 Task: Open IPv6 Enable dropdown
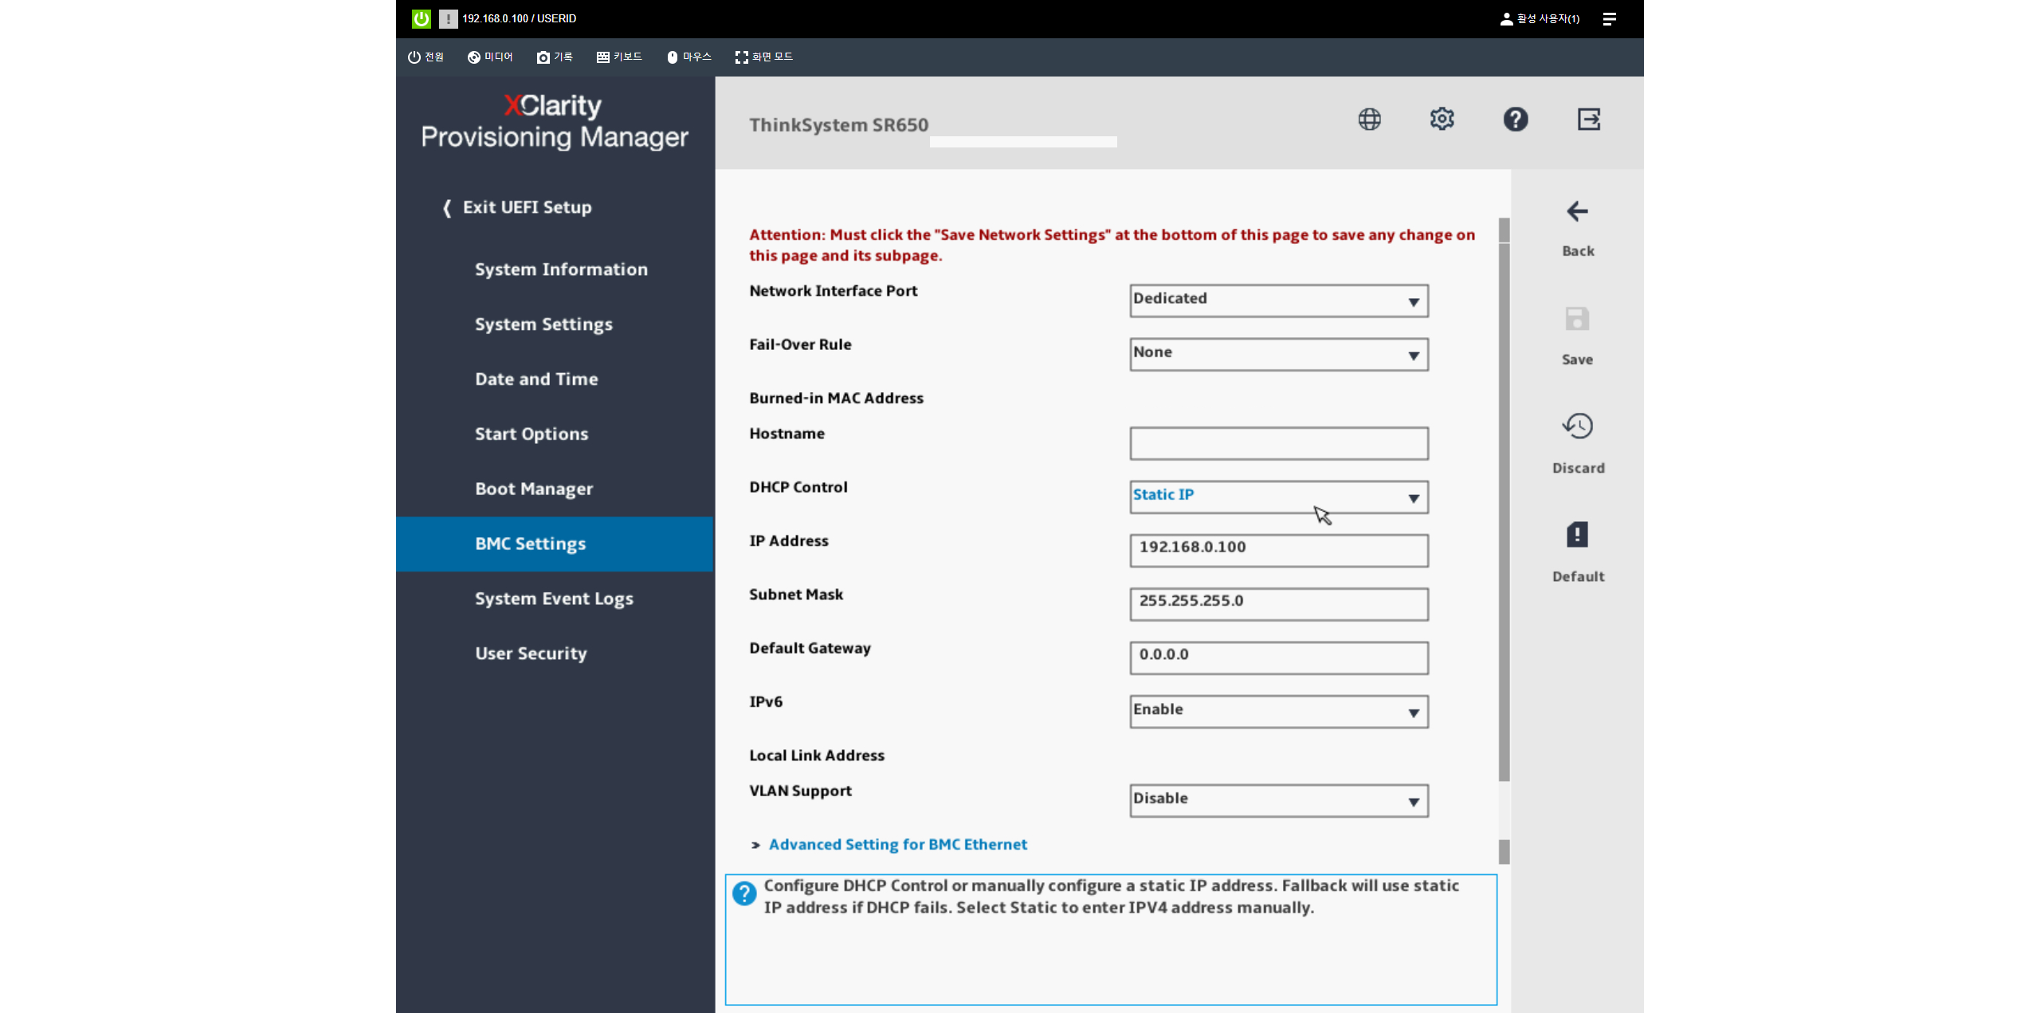pyautogui.click(x=1278, y=711)
